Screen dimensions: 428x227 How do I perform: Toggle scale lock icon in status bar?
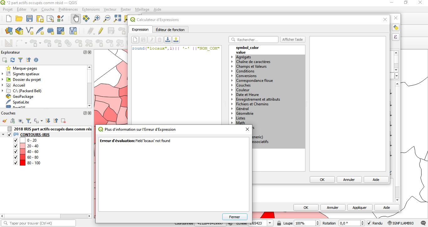pos(279,223)
